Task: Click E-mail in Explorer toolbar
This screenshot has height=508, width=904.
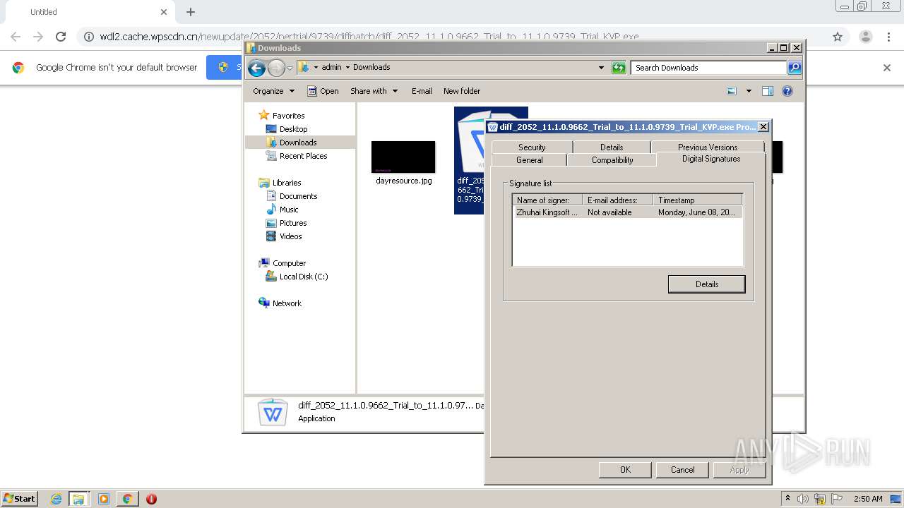Action: point(422,91)
